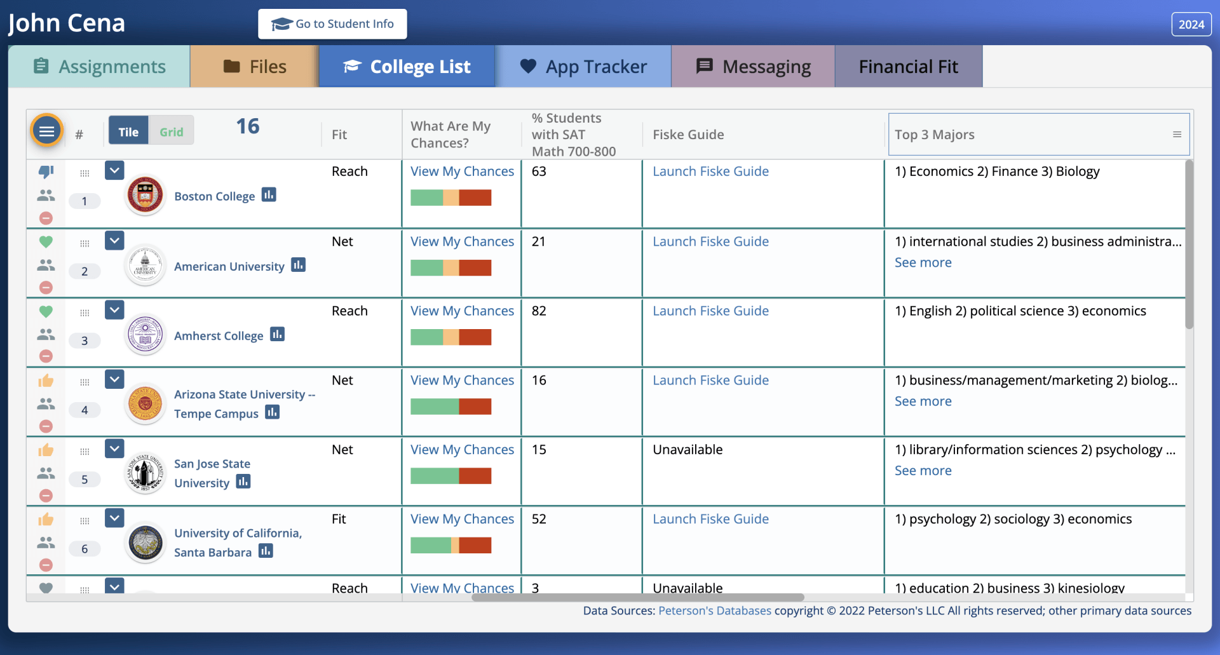Open the stats chart icon beside Boston College
The width and height of the screenshot is (1220, 655).
click(x=269, y=194)
